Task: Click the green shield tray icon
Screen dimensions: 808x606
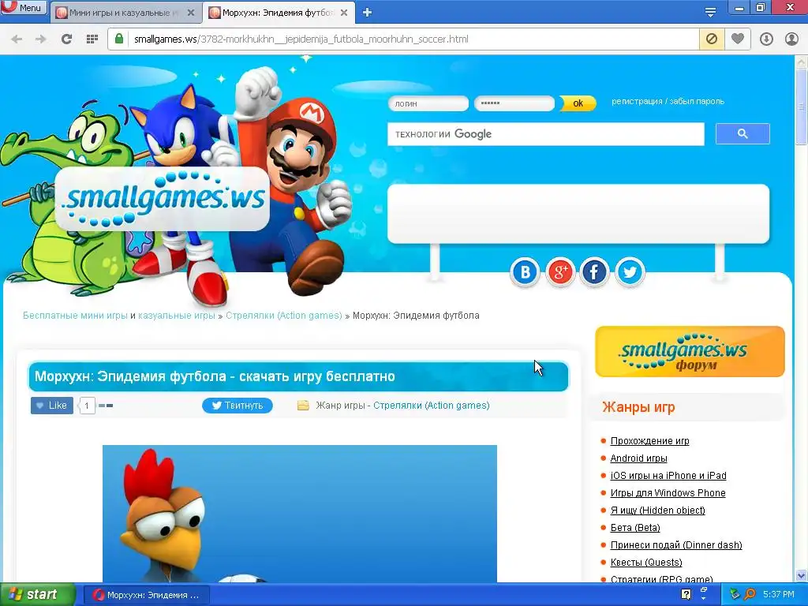Action: [x=735, y=595]
